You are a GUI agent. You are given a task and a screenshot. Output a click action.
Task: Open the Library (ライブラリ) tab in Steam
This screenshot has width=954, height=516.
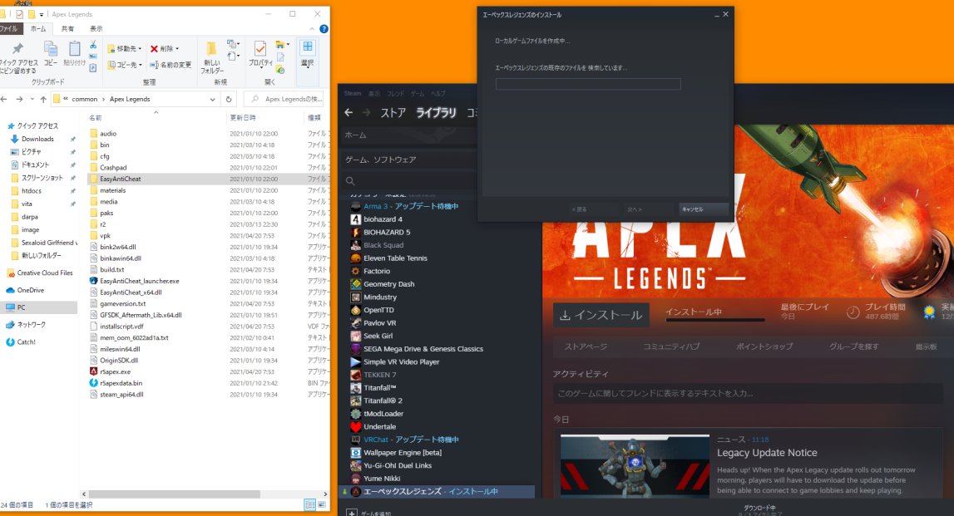tap(436, 112)
